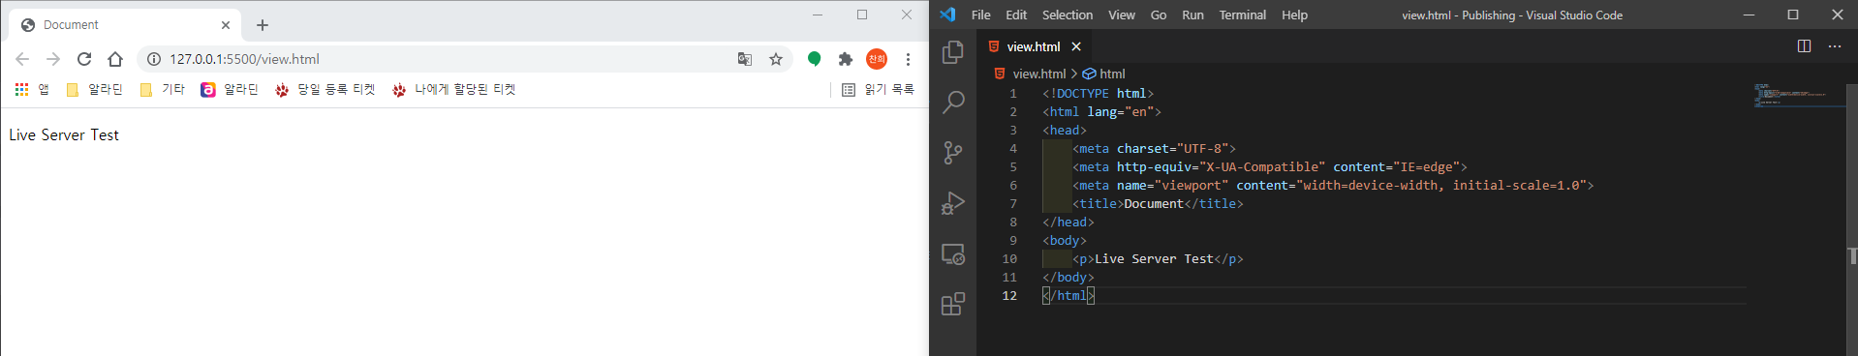Open the Explorer view in VS Code
This screenshot has height=356, width=1858.
(x=953, y=51)
